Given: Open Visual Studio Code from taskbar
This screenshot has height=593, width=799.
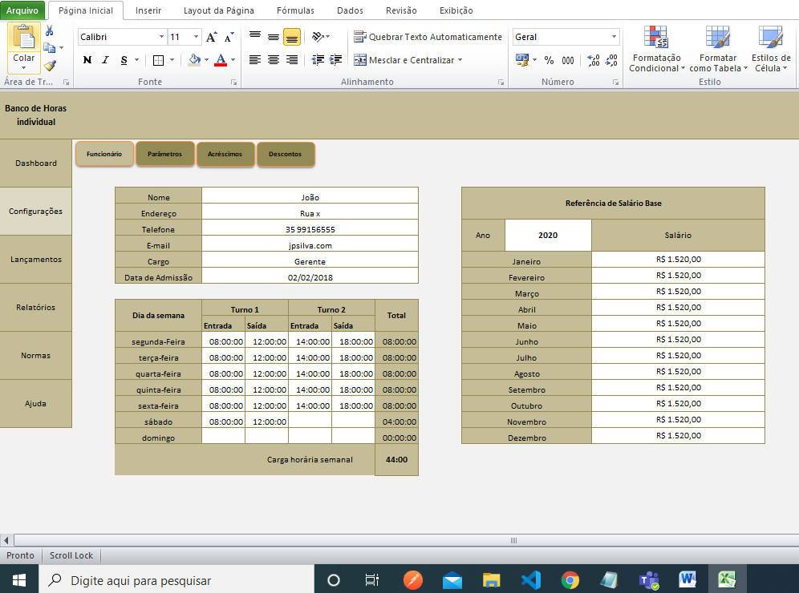Looking at the screenshot, I should pyautogui.click(x=530, y=579).
